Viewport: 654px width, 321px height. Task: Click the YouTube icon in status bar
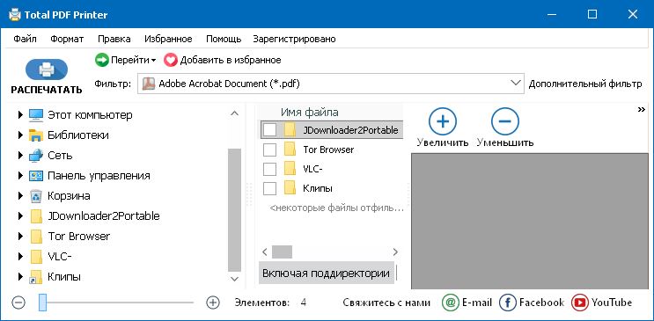(580, 303)
